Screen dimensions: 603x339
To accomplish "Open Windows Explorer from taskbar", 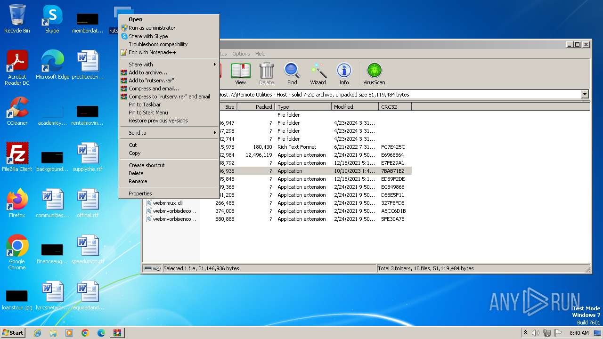I will [53, 333].
